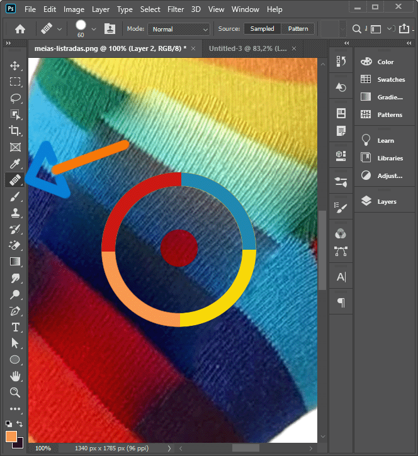Select the Brush tool
This screenshot has width=418, height=456.
15,197
